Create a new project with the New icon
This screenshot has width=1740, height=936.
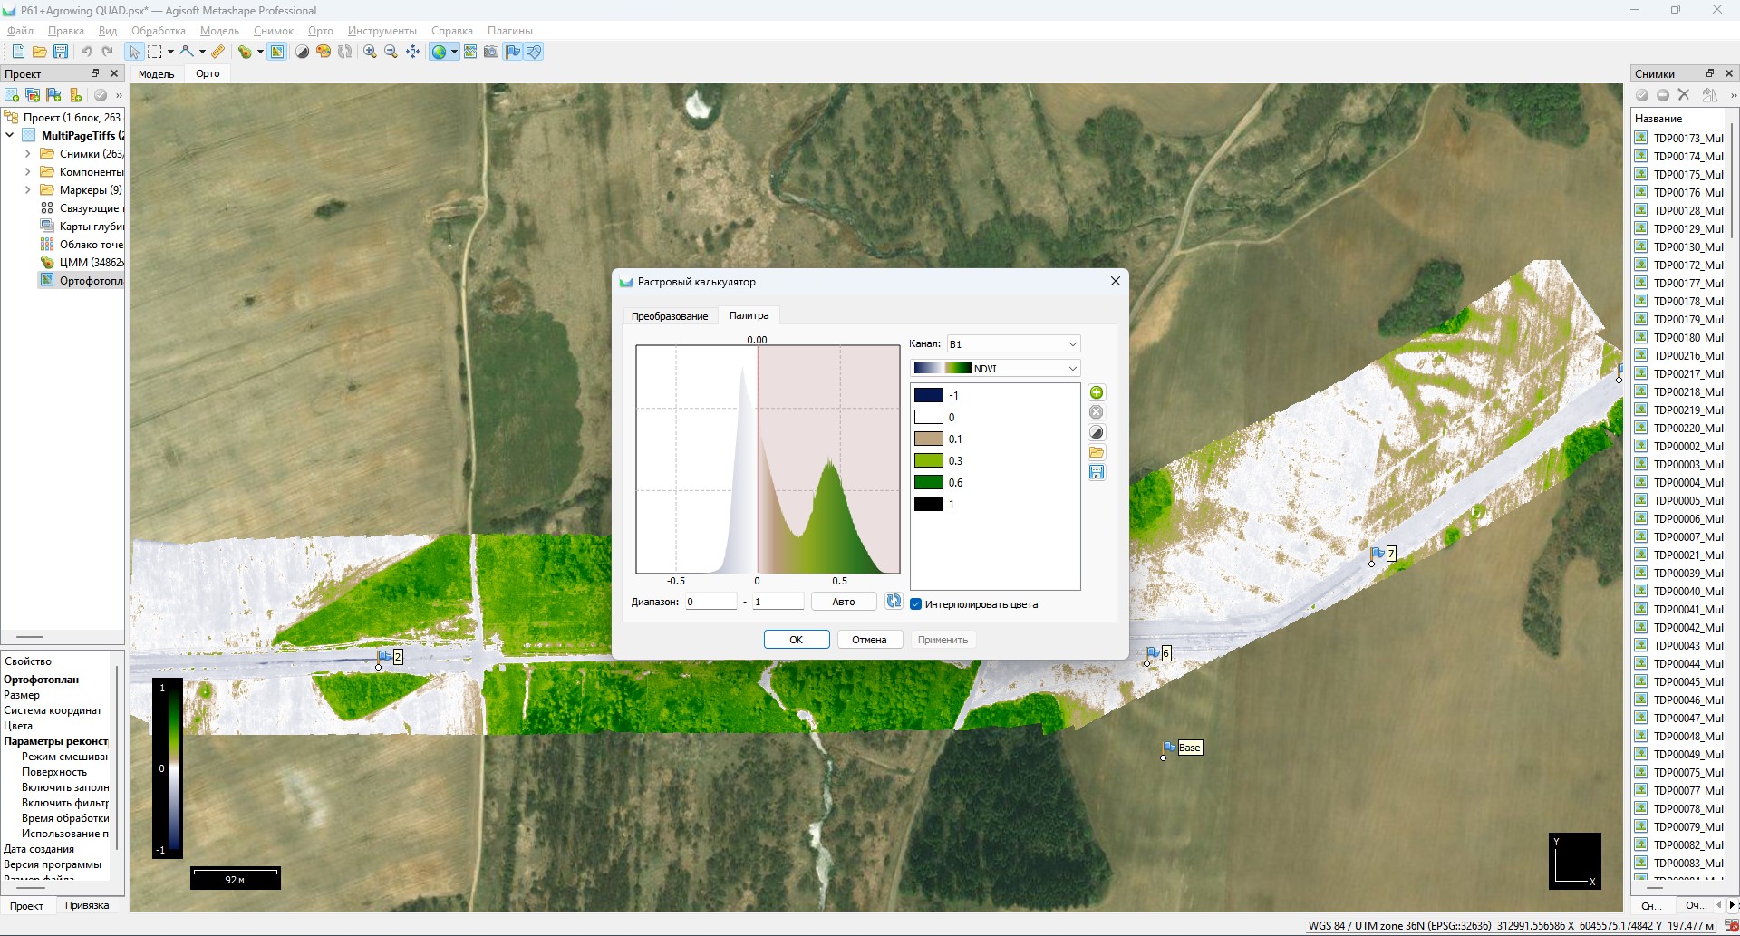[x=18, y=52]
